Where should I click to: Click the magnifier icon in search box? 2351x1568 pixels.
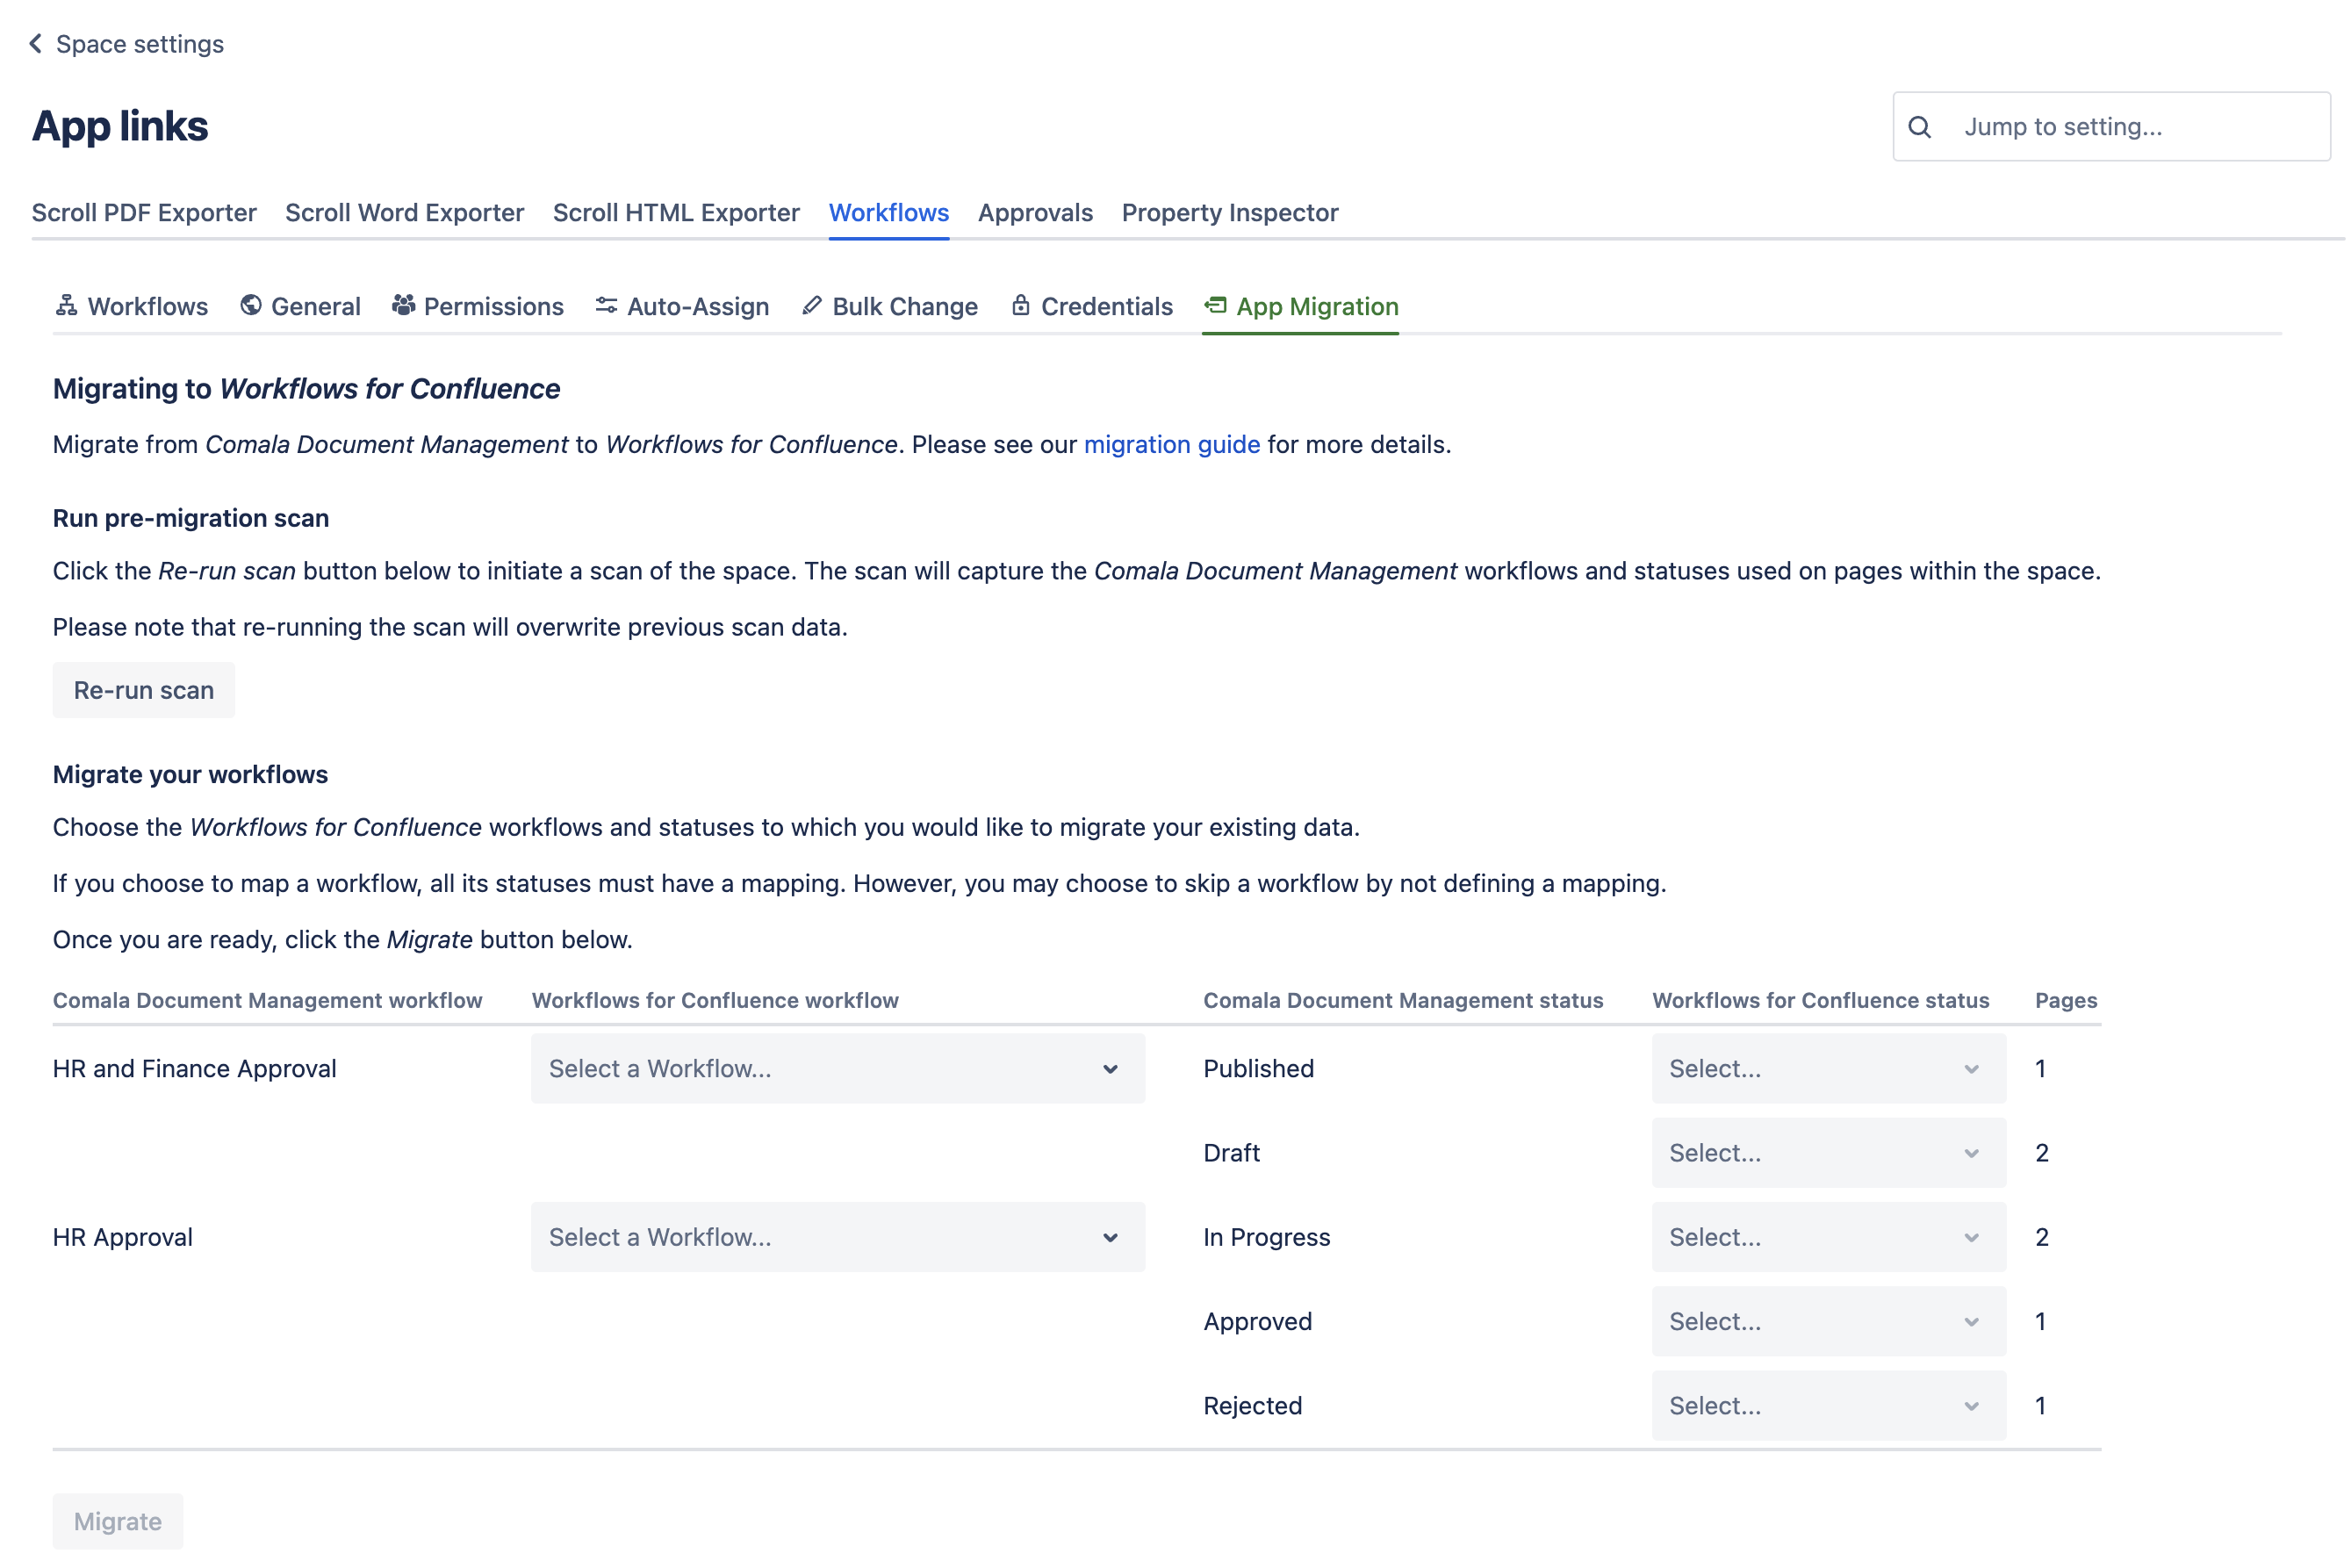pyautogui.click(x=1920, y=127)
